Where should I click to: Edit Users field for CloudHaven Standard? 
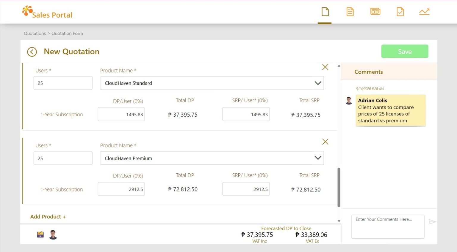click(63, 83)
